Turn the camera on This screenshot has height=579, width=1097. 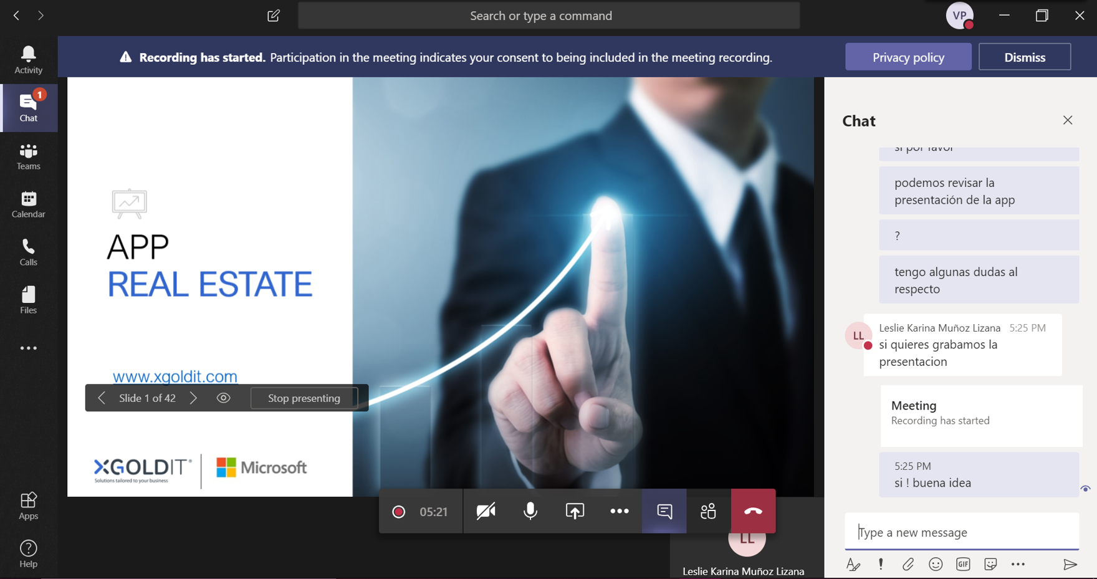pos(486,511)
